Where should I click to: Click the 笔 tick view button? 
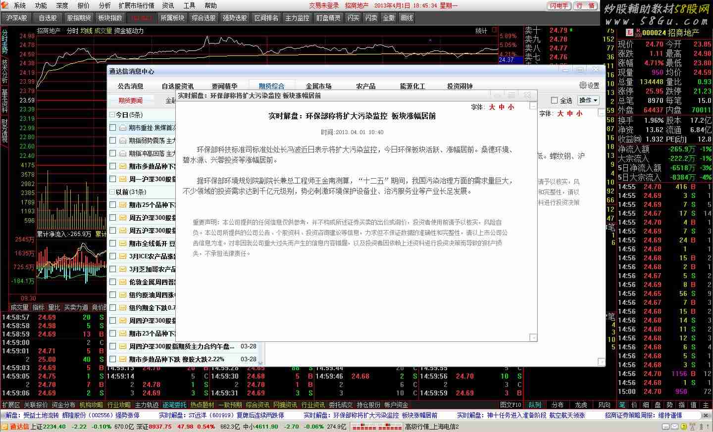click(x=622, y=405)
